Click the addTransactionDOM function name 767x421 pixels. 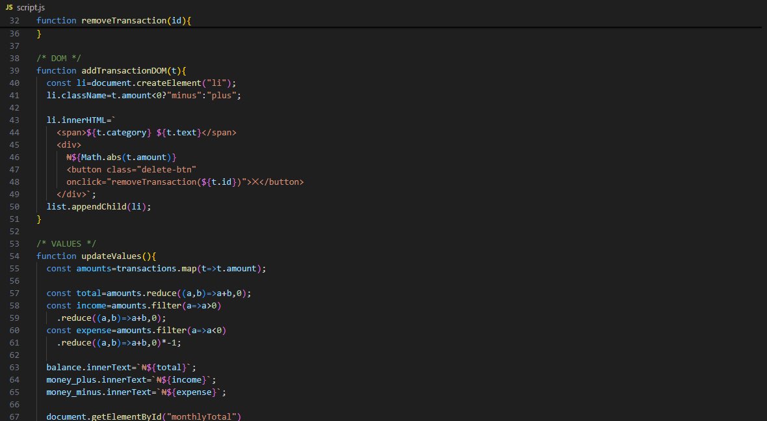(x=124, y=70)
